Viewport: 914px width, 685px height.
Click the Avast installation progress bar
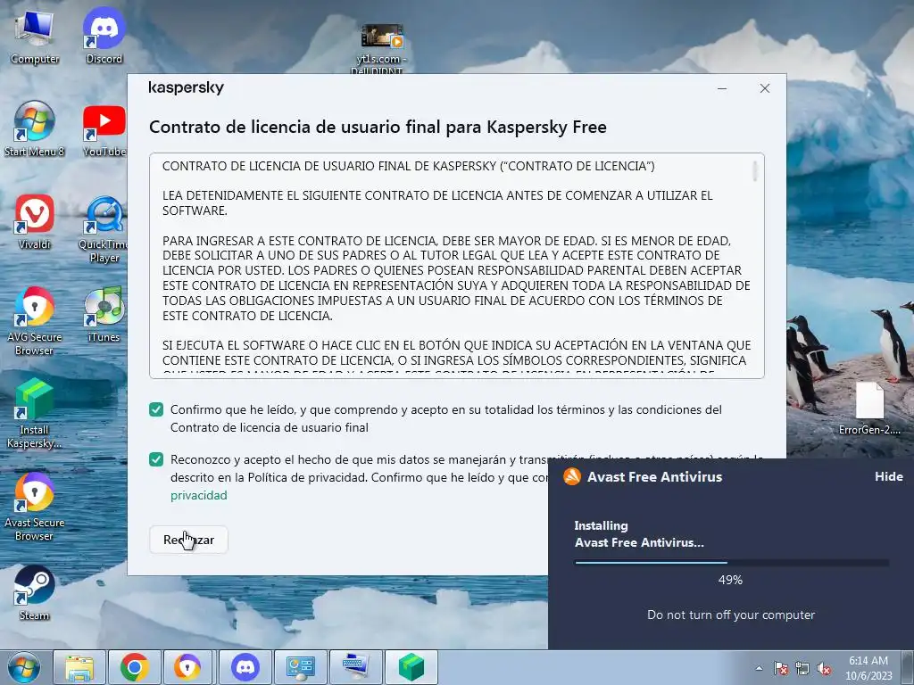pyautogui.click(x=732, y=563)
